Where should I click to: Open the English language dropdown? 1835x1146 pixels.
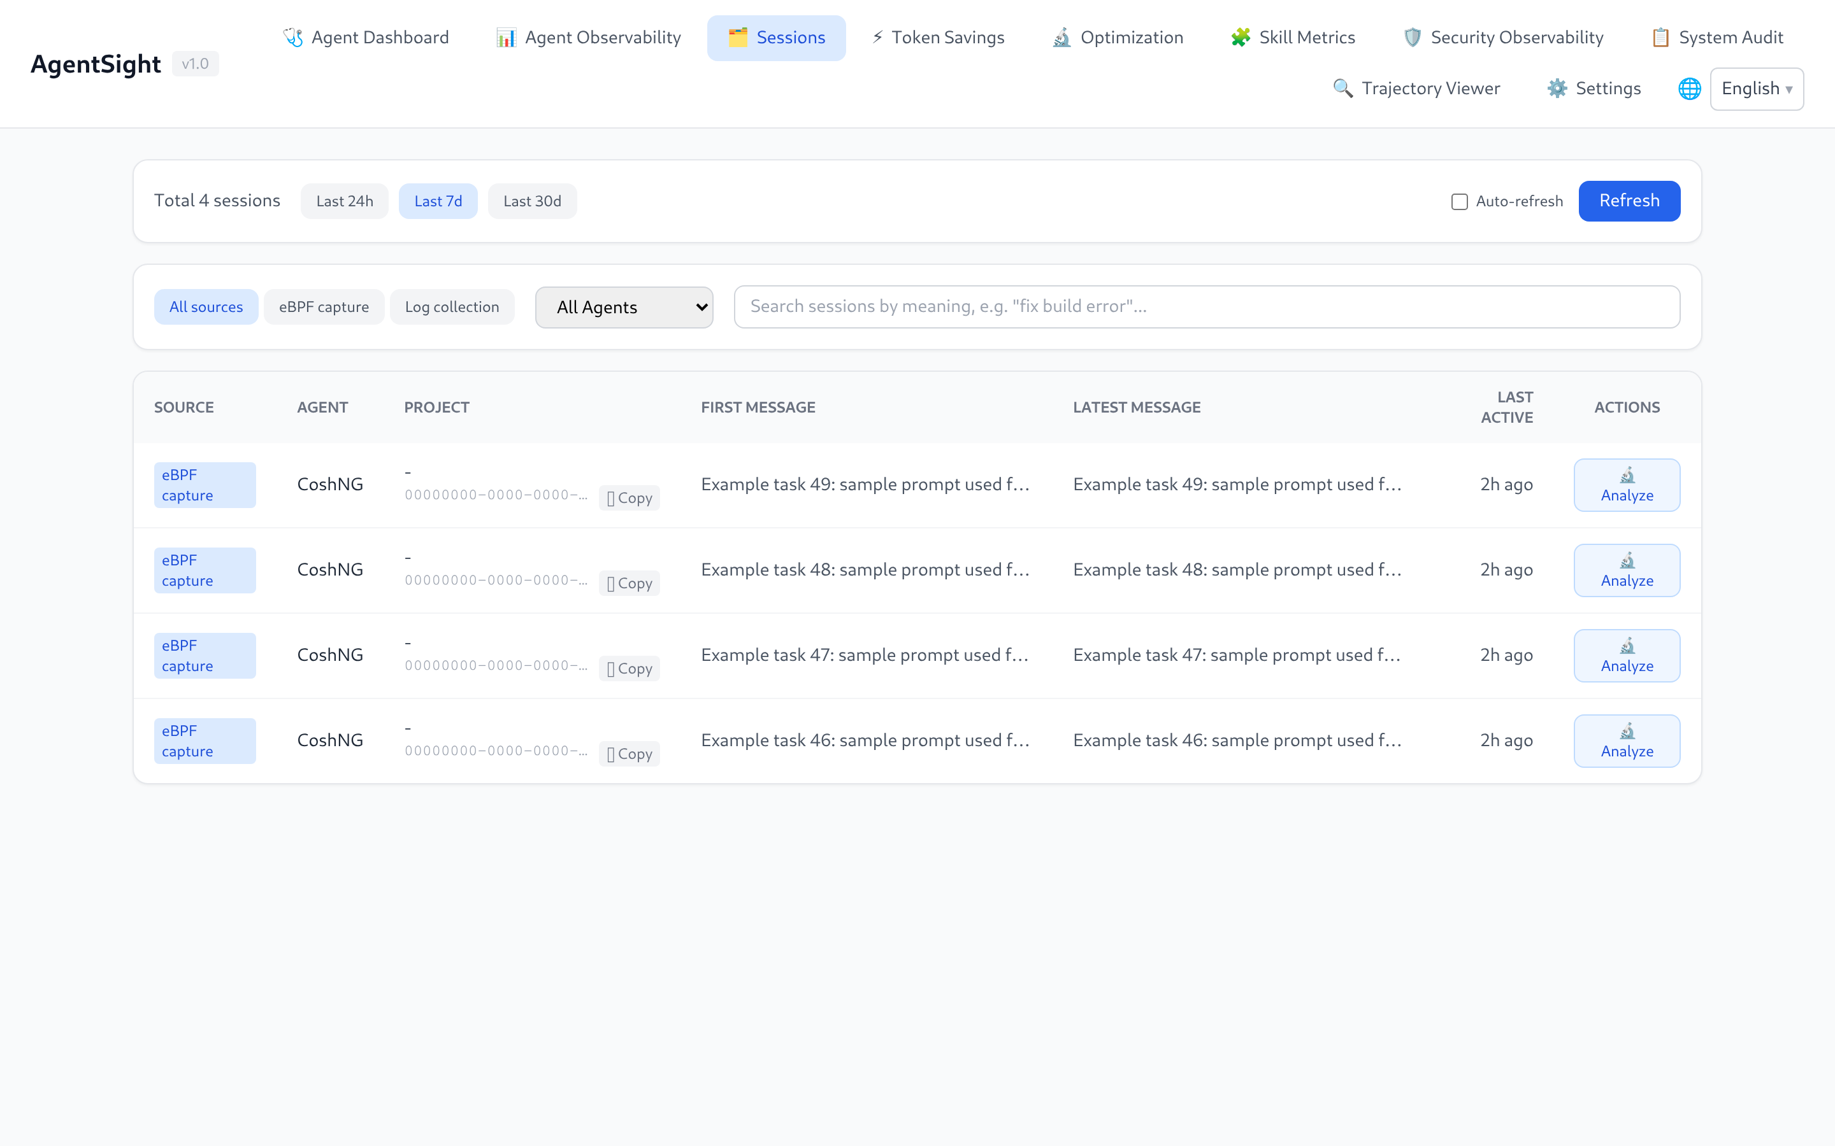tap(1756, 88)
